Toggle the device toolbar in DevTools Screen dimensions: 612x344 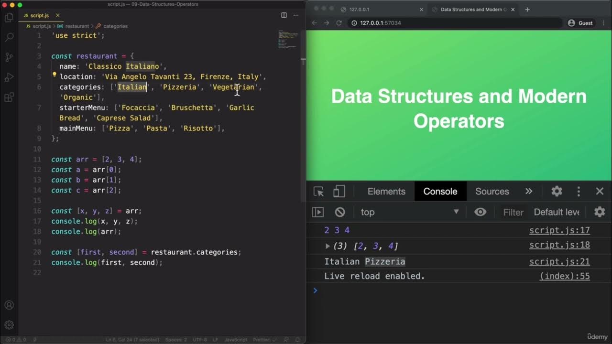339,192
